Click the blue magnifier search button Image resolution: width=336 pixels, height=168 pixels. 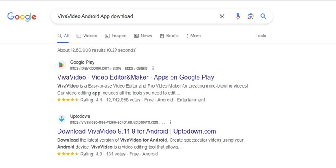tap(263, 16)
